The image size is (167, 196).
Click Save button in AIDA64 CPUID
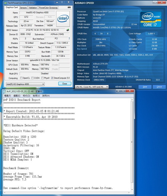(x=145, y=87)
